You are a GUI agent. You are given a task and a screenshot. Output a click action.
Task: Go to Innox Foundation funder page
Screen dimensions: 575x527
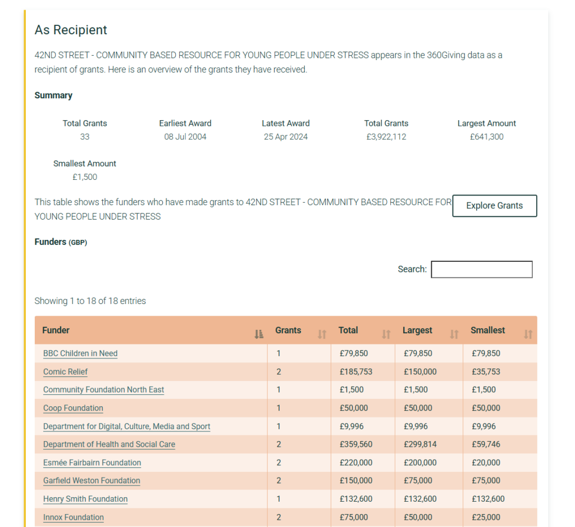(x=74, y=517)
